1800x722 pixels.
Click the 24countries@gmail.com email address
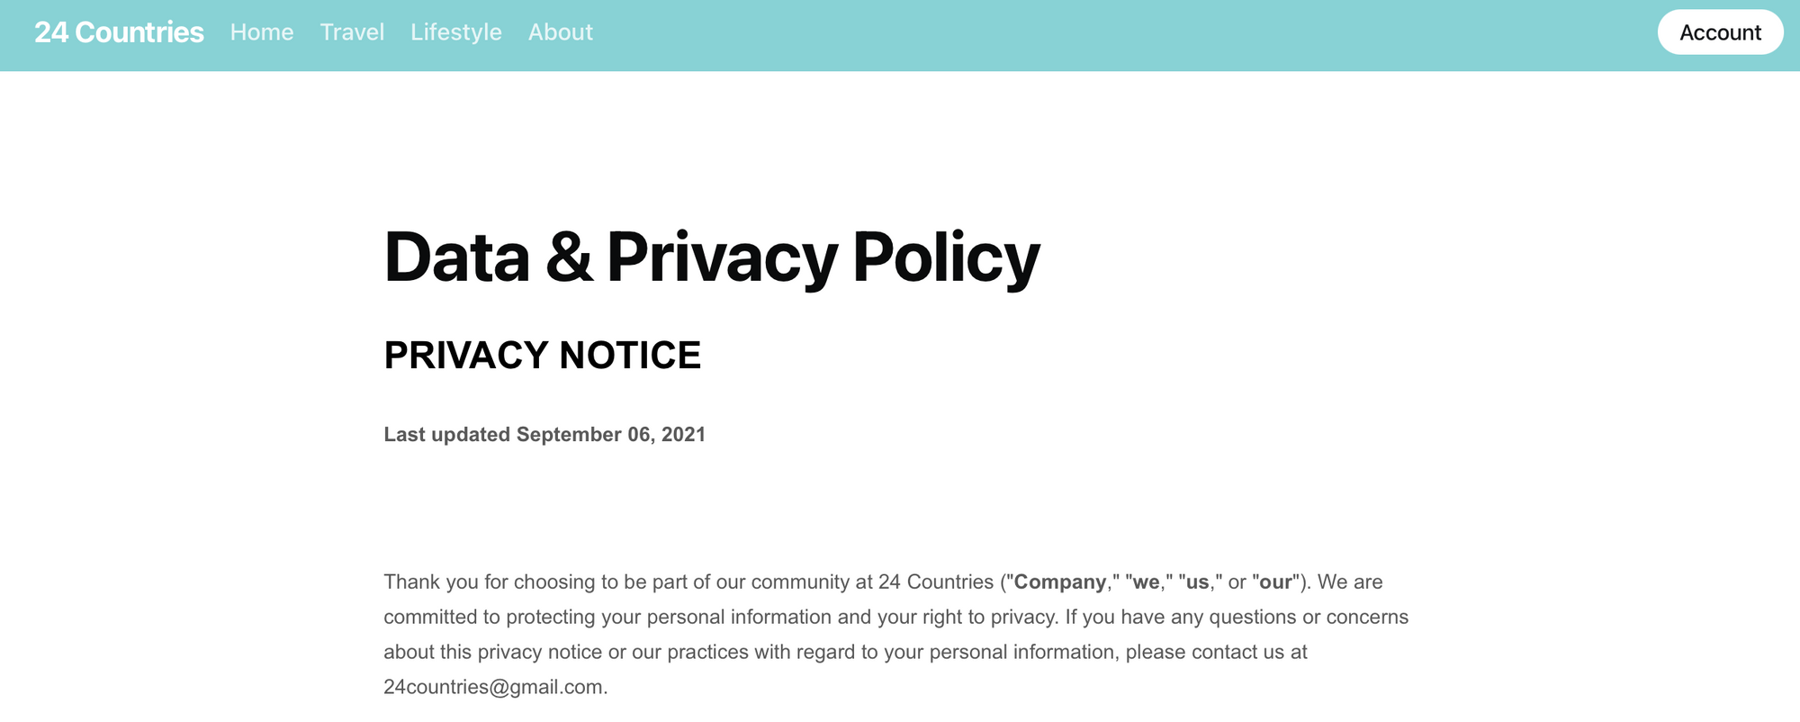coord(493,687)
